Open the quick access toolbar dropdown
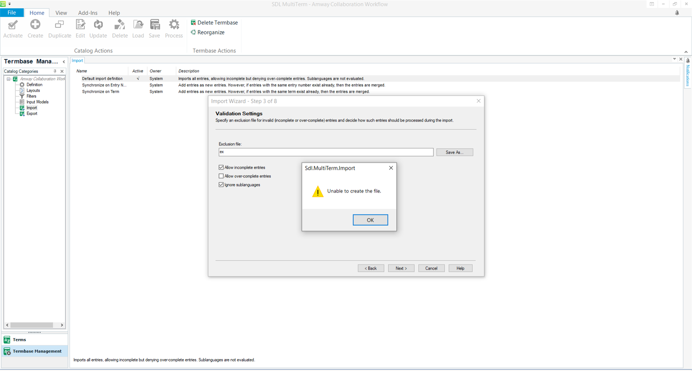Viewport: 692px width, 371px height. pos(10,4)
